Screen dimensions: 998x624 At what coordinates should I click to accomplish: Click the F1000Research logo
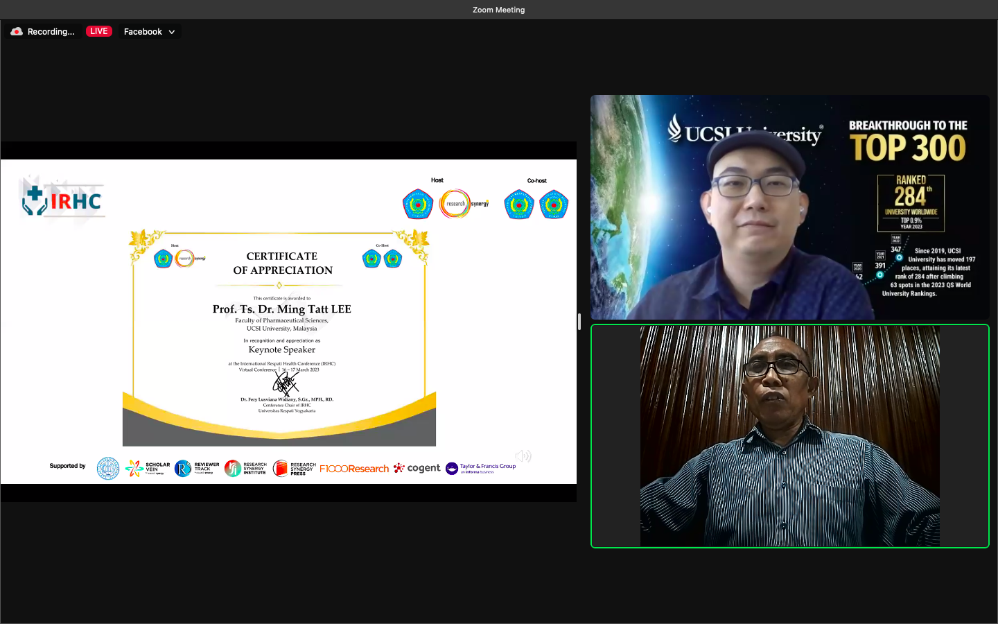(x=354, y=469)
